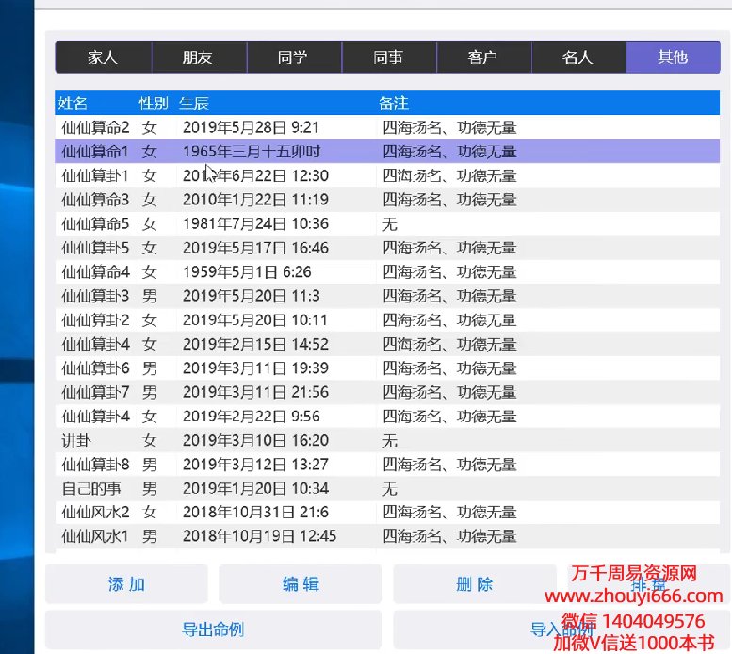
Task: Click the 其他 tab
Action: (x=673, y=57)
